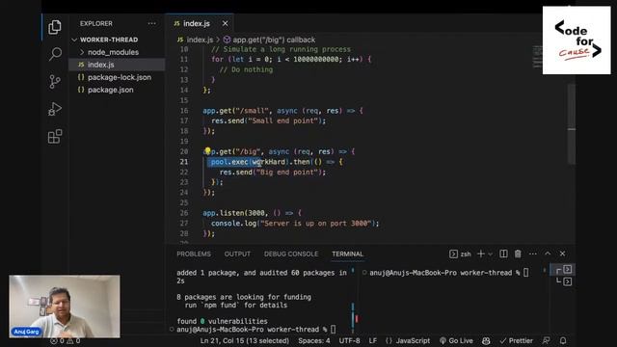Click the app.listen(3000 line of code

coord(252,213)
